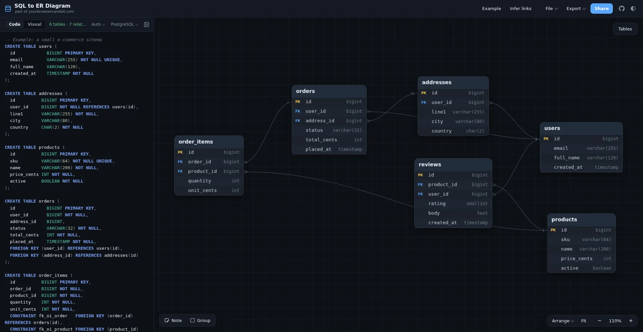The height and width of the screenshot is (332, 643).
Task: Select the products table header
Action: (x=581, y=219)
